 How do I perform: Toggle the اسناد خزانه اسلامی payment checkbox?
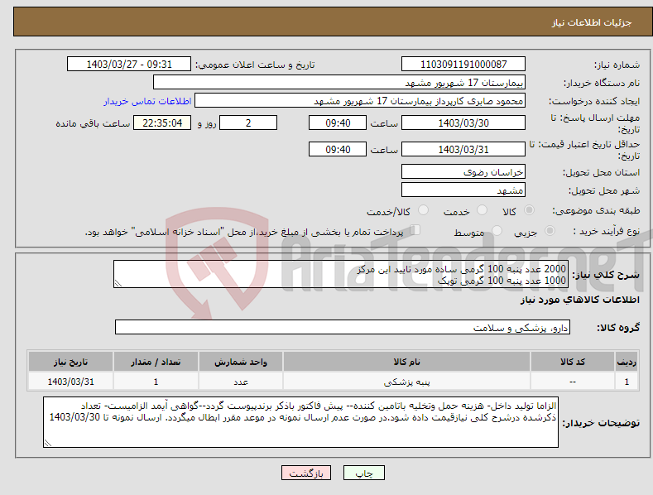(415, 229)
